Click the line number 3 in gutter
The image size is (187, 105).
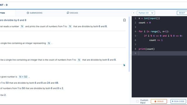pos(135,27)
